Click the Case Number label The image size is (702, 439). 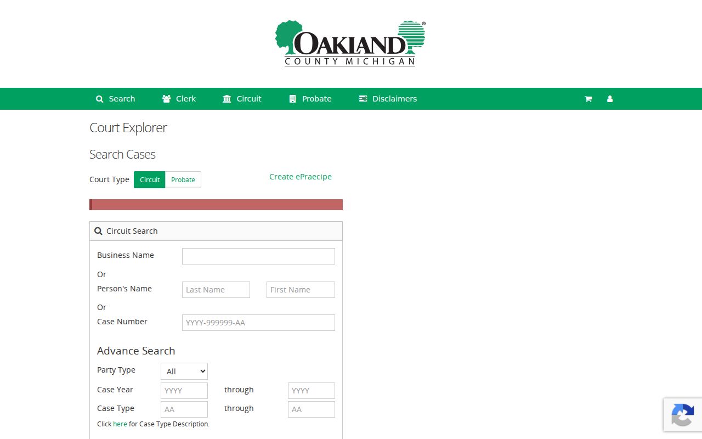pyautogui.click(x=122, y=322)
